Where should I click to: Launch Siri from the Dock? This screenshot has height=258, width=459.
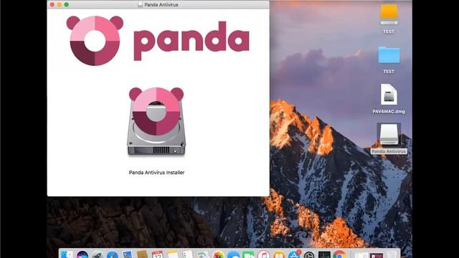pos(82,255)
